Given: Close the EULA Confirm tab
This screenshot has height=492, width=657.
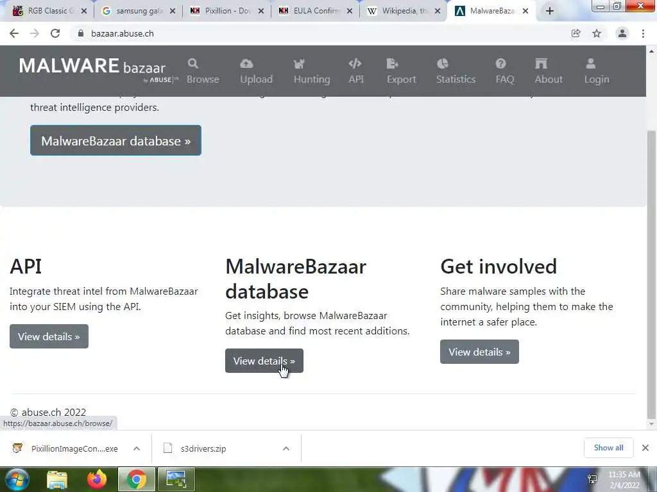Looking at the screenshot, I should [x=350, y=12].
